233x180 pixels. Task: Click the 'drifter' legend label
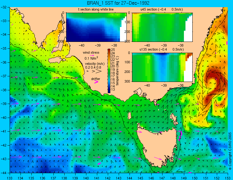point(96,79)
